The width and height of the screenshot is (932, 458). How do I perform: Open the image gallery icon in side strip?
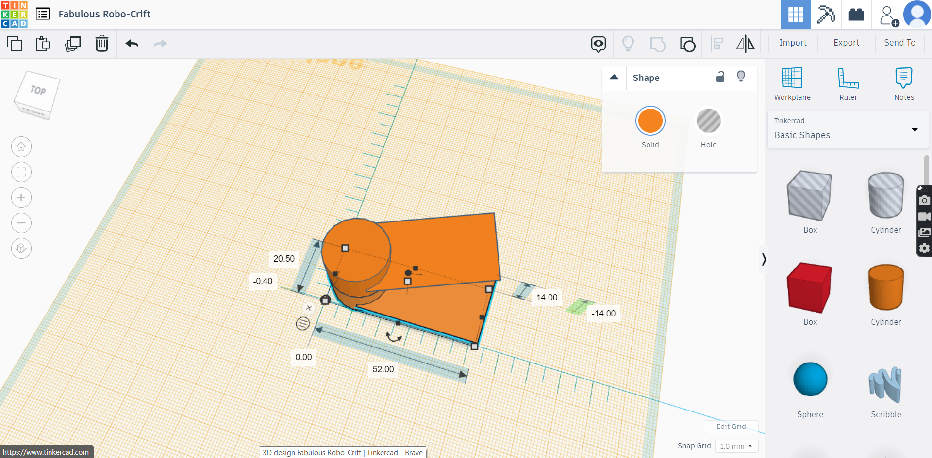click(924, 233)
